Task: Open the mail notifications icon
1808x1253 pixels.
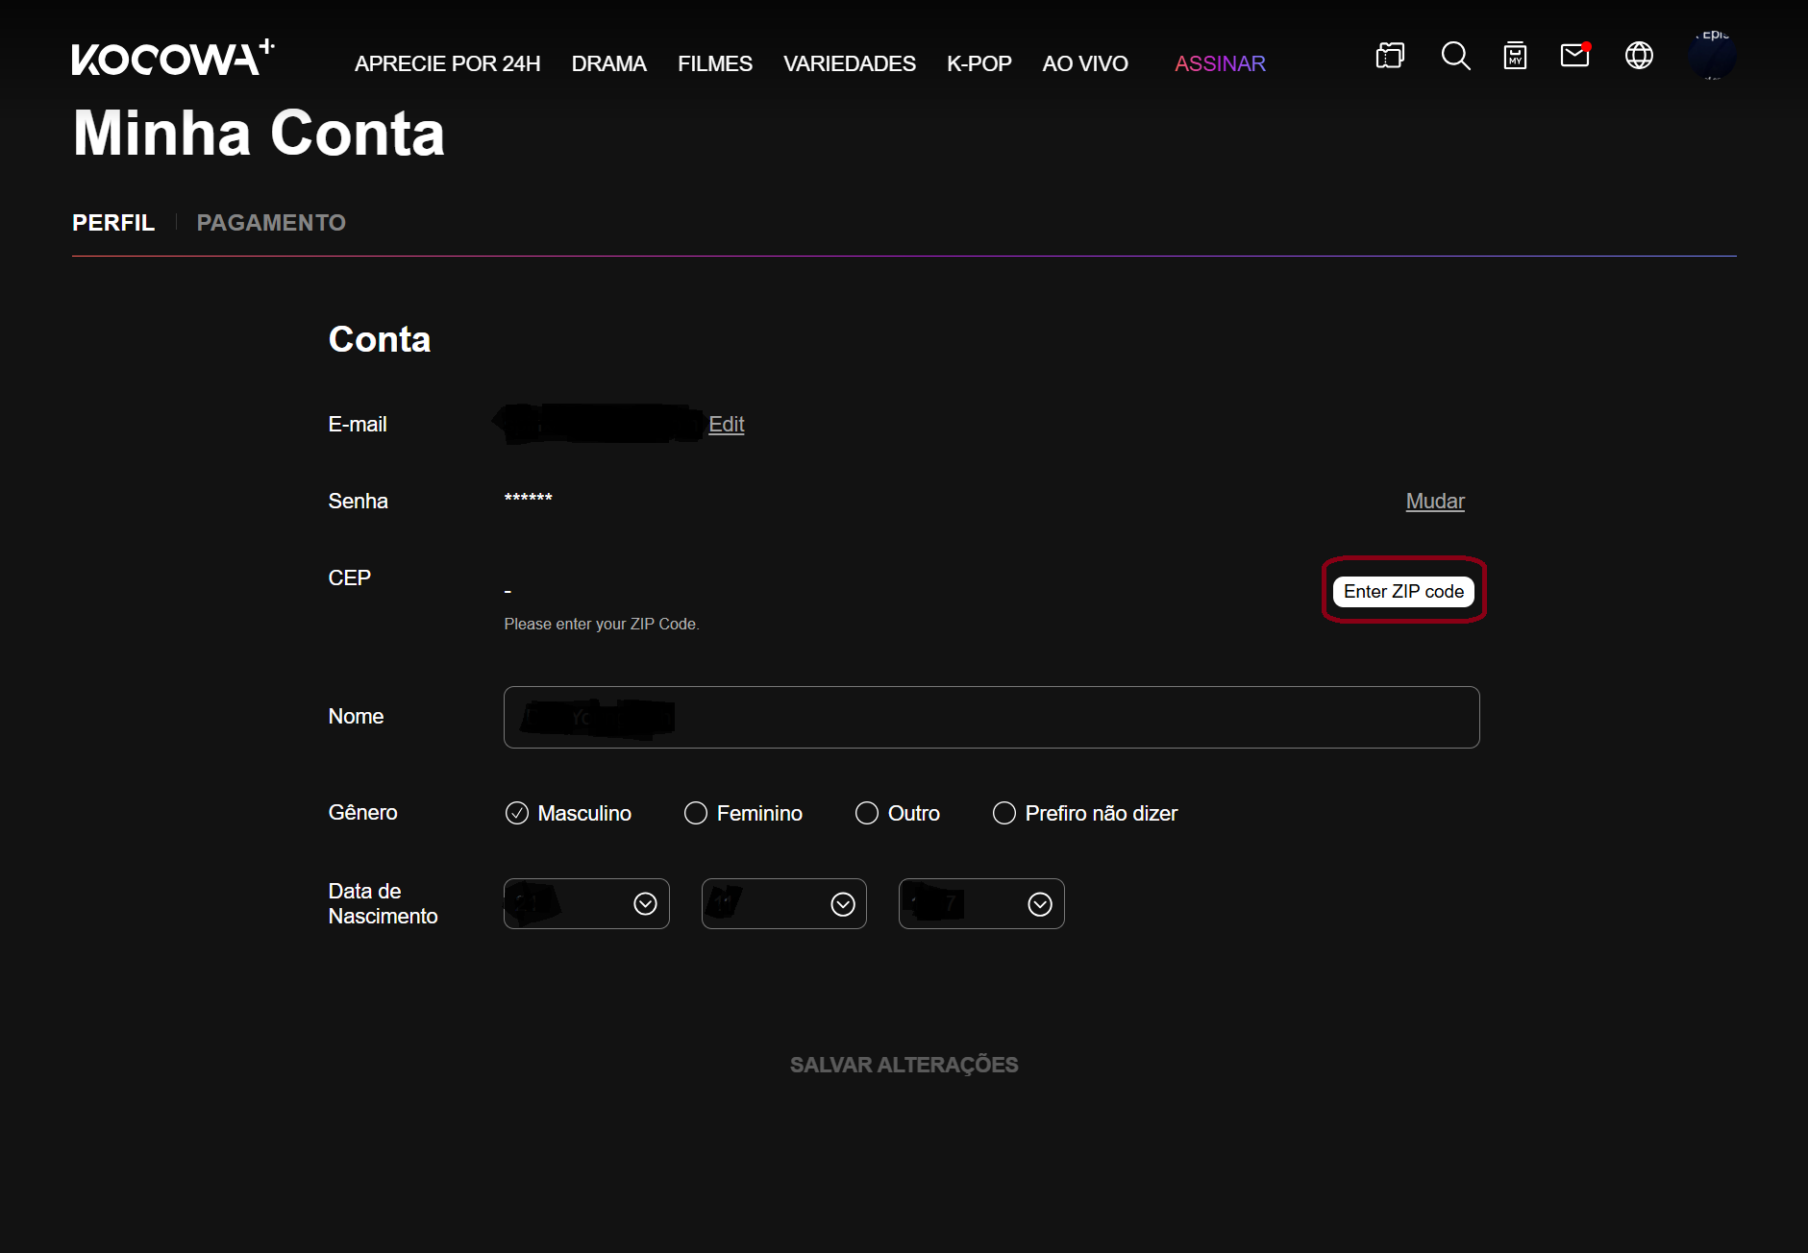Action: click(1574, 56)
